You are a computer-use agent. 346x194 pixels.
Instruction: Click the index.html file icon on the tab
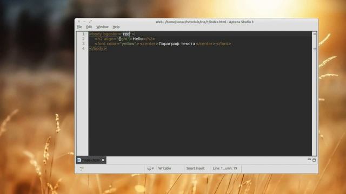(x=79, y=160)
